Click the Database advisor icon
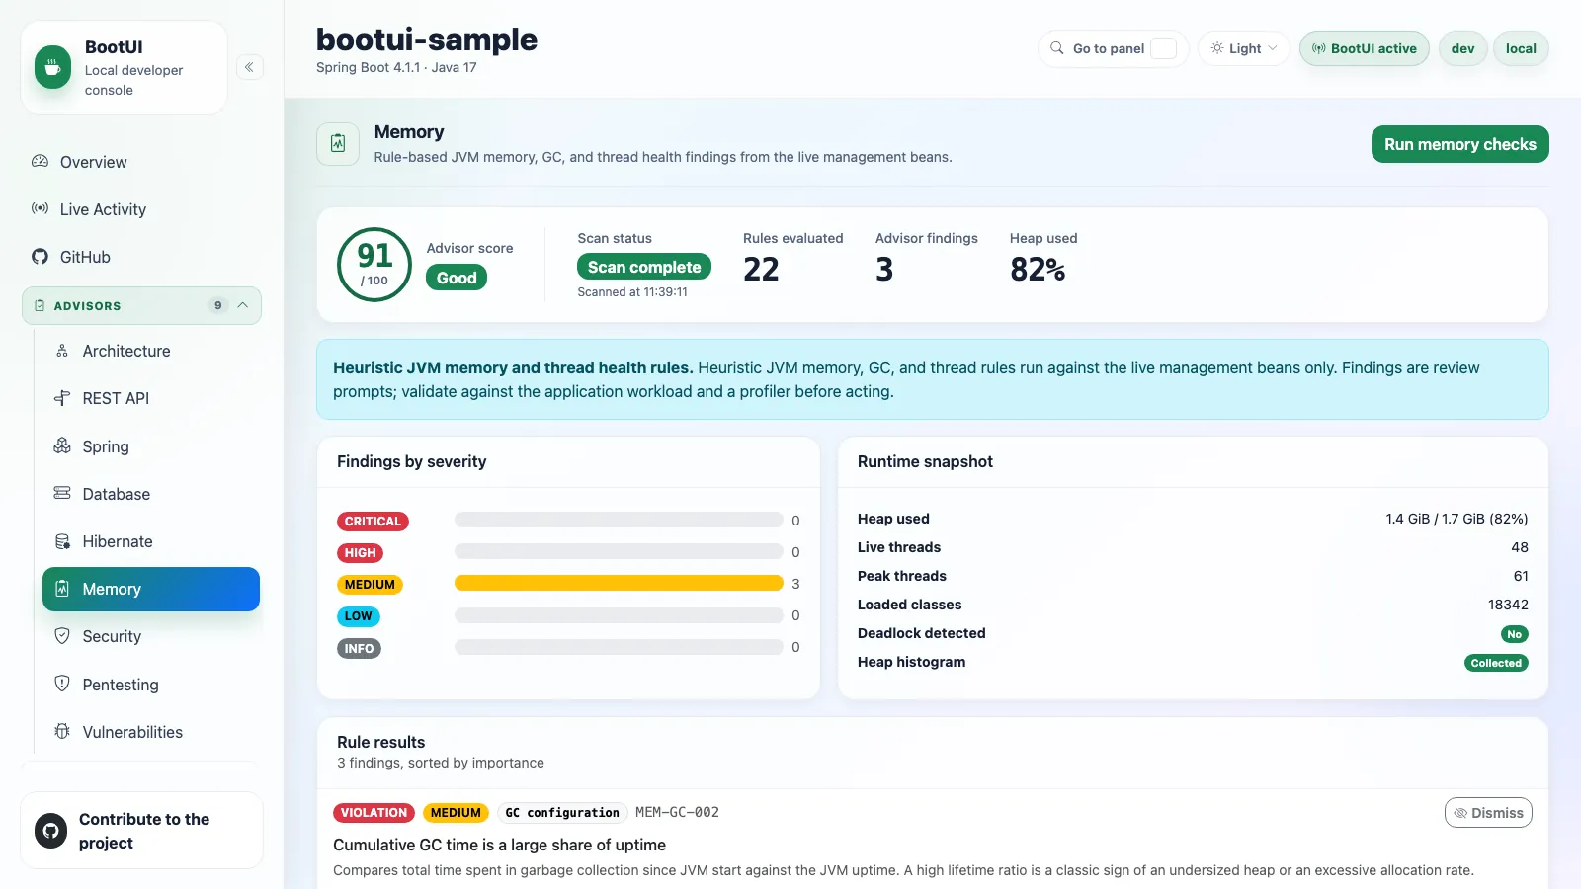Screen dimensions: 1581x889 pos(62,493)
